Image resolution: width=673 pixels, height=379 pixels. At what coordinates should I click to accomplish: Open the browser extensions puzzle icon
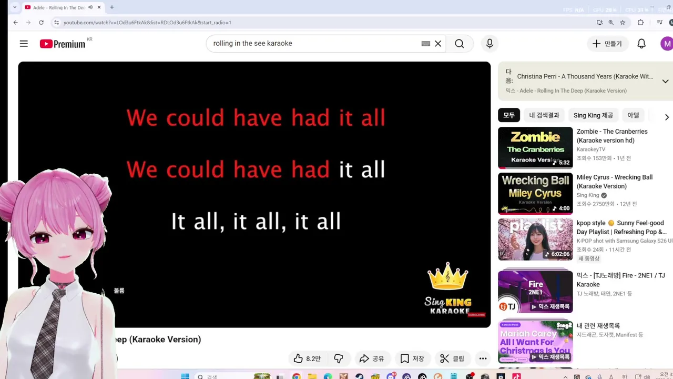[640, 23]
